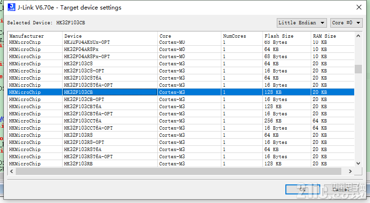Click the vertical scrollbar down arrow
This screenshot has width=370, height=203.
click(x=358, y=163)
